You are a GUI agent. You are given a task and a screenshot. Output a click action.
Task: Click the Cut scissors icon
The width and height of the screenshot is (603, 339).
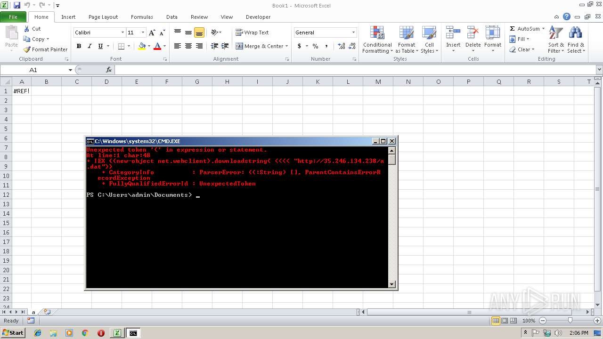[27, 29]
